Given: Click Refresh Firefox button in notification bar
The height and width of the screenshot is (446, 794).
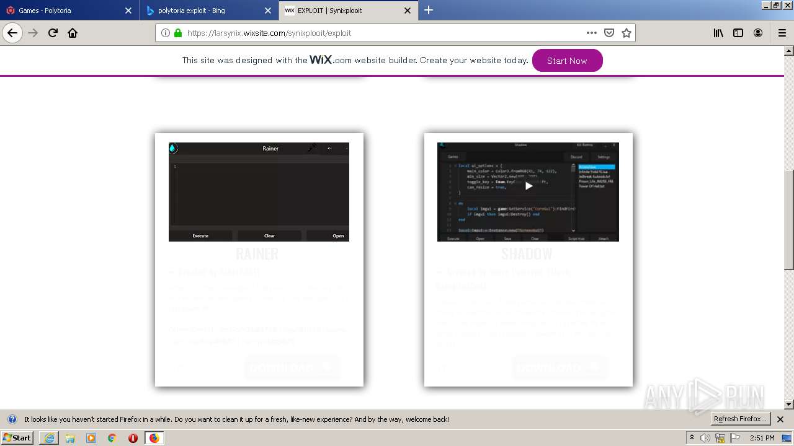Looking at the screenshot, I should coord(741,419).
